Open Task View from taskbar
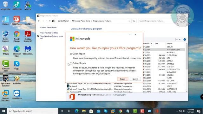The width and height of the screenshot is (203, 114). [69, 111]
